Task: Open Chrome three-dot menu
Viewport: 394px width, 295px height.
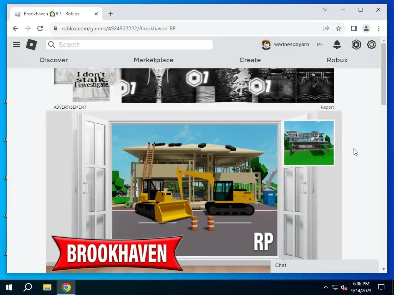Action: (x=379, y=28)
